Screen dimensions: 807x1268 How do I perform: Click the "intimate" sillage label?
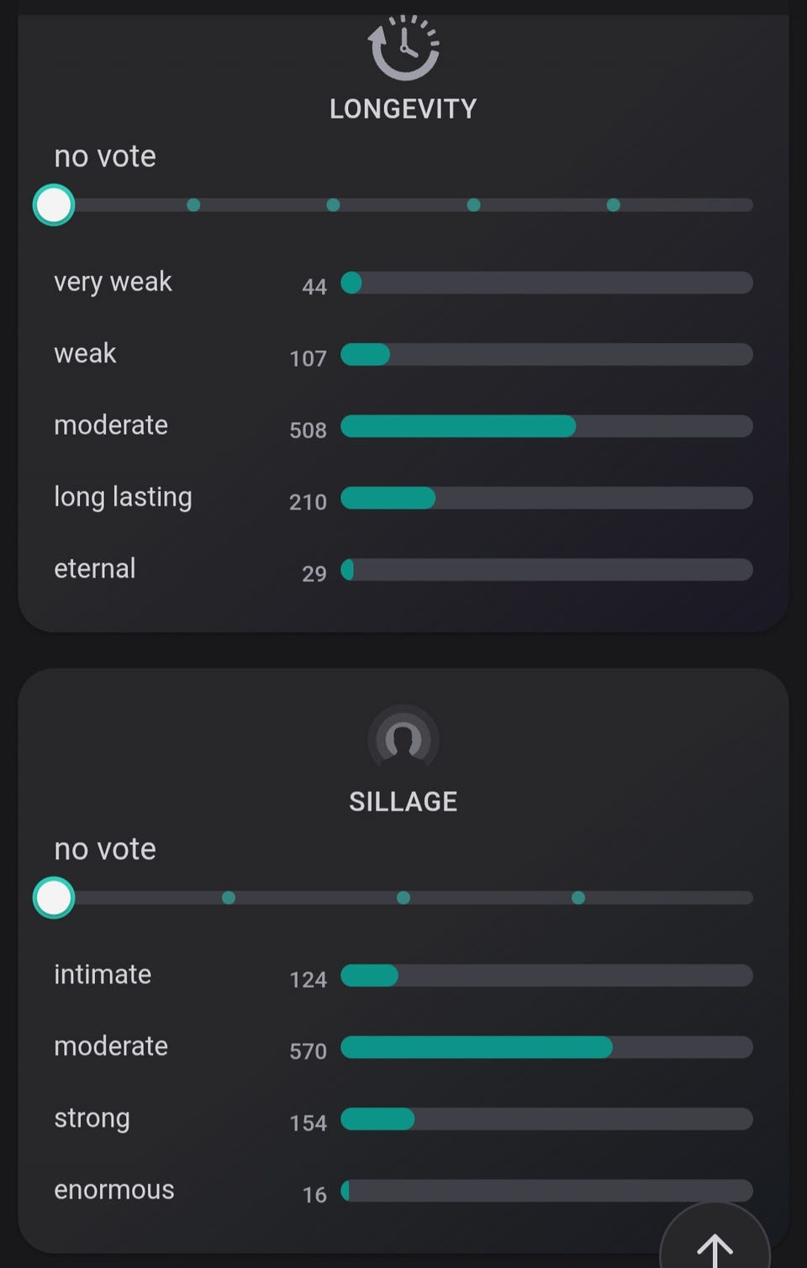point(103,975)
